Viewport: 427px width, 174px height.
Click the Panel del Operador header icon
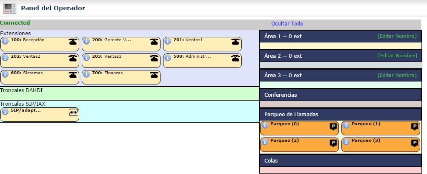pyautogui.click(x=10, y=8)
